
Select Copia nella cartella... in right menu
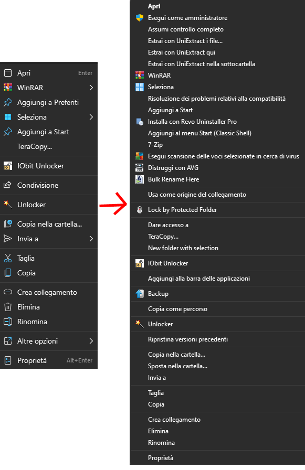pyautogui.click(x=176, y=355)
